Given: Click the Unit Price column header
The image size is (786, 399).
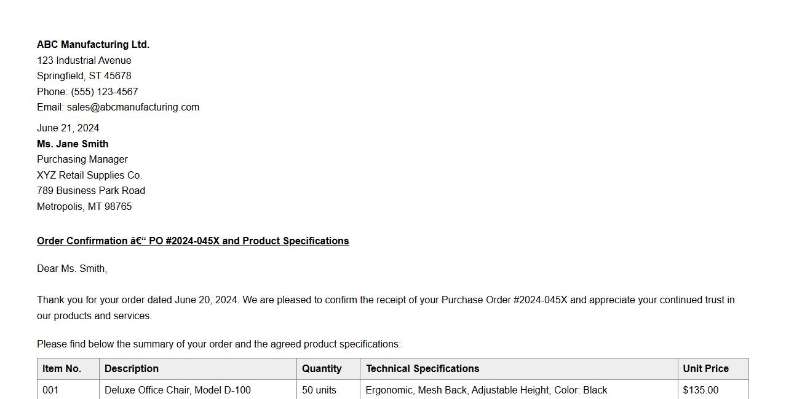Looking at the screenshot, I should (705, 369).
